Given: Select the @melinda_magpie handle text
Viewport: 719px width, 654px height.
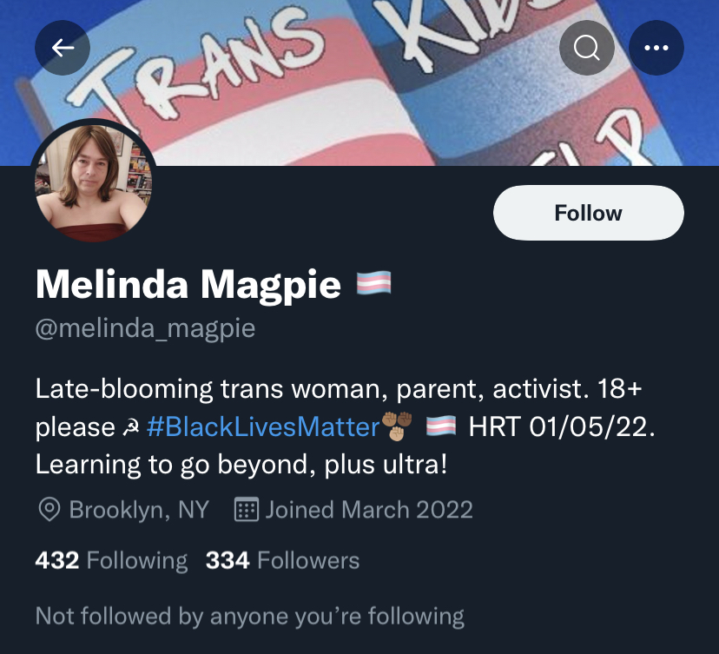Looking at the screenshot, I should point(145,330).
